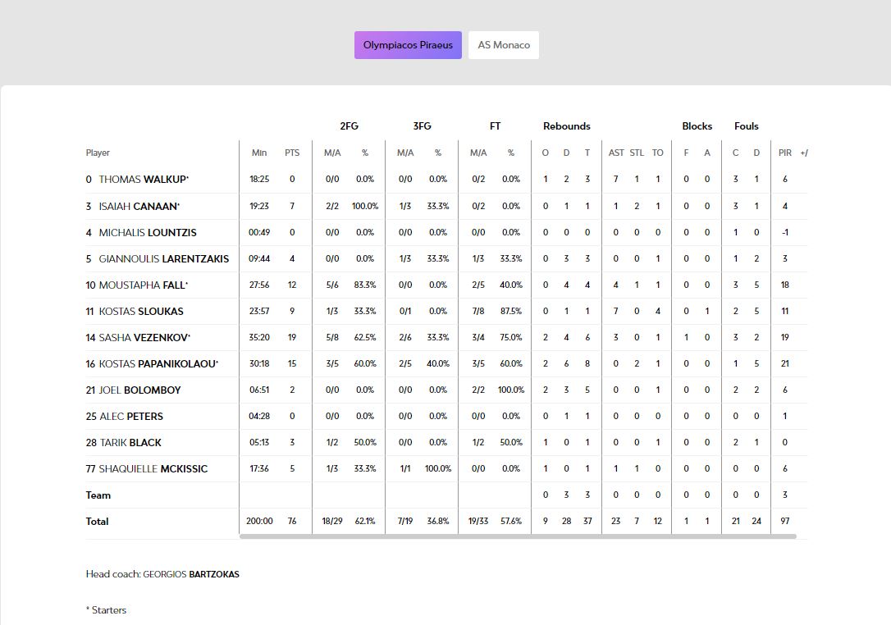
Task: Click the Fouls group header
Action: (x=746, y=126)
